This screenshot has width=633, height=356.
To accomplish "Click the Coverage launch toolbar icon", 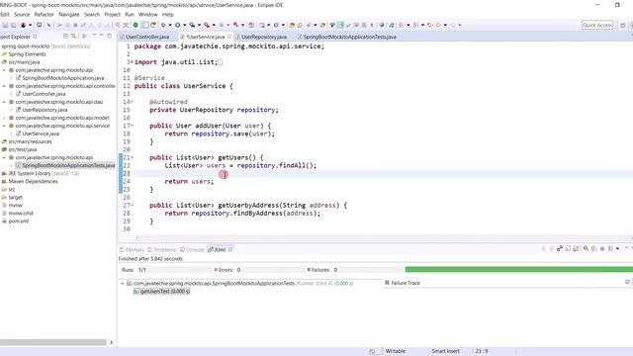I will coord(192,25).
